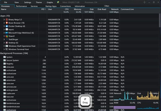The width and height of the screenshot is (161, 111).
Task: Expand Microsoft Edge WebView2 (6) group
Action: (4, 33)
